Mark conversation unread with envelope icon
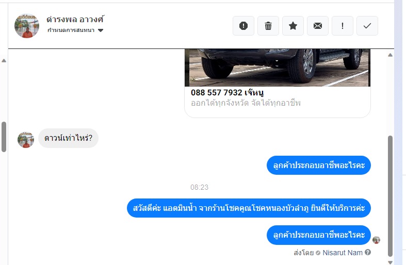Screen dimensions: 406x265 coord(318,26)
